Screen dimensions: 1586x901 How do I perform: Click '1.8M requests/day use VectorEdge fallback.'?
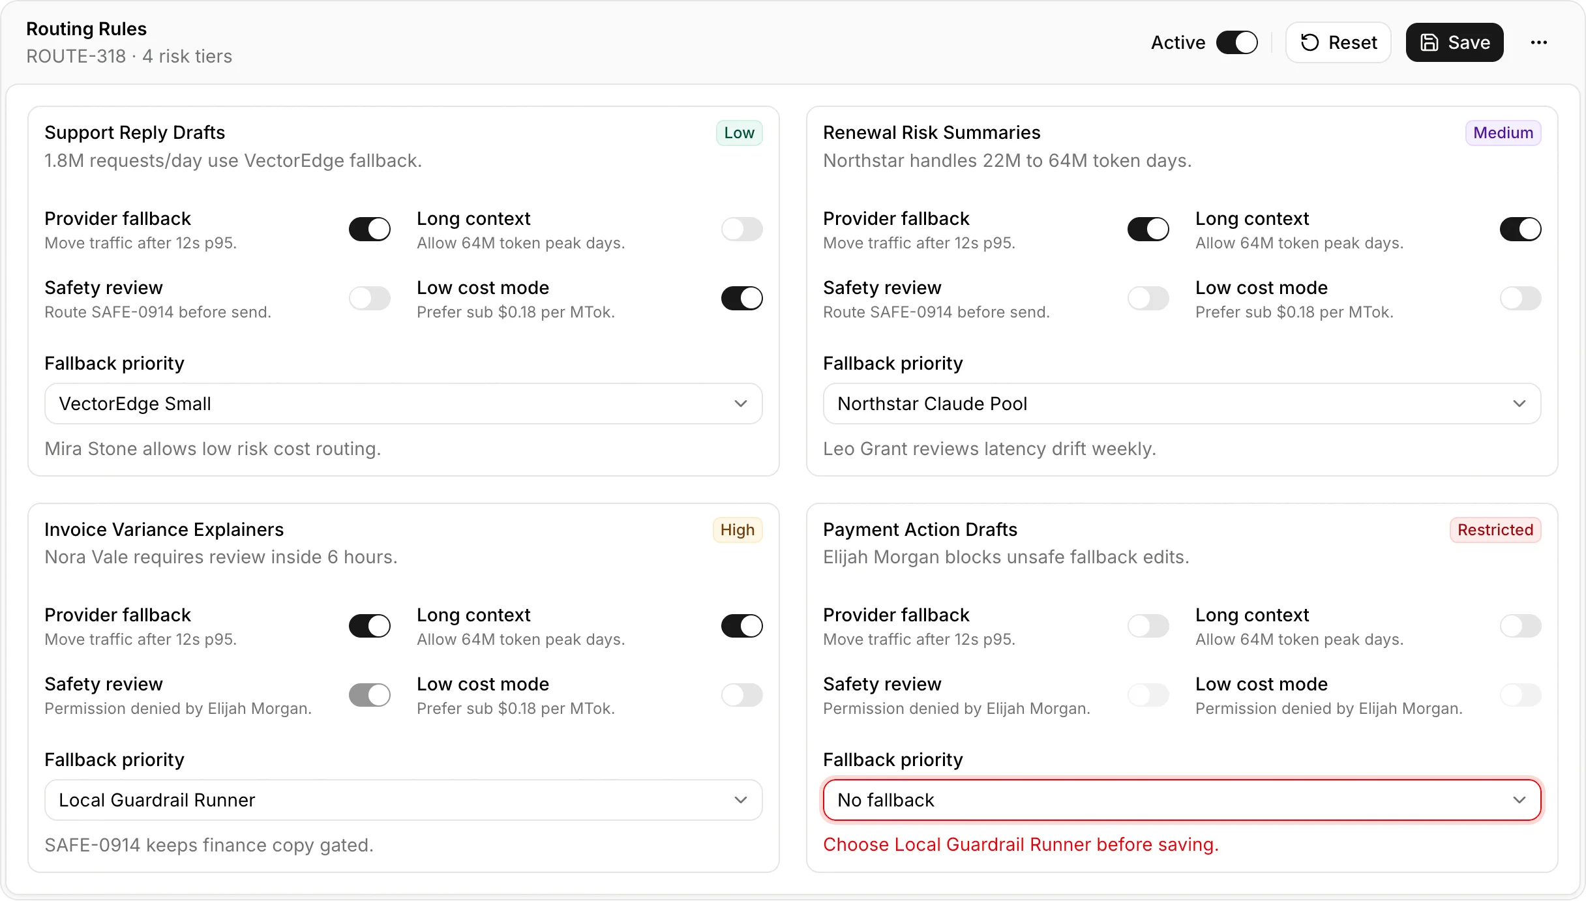[x=233, y=160]
